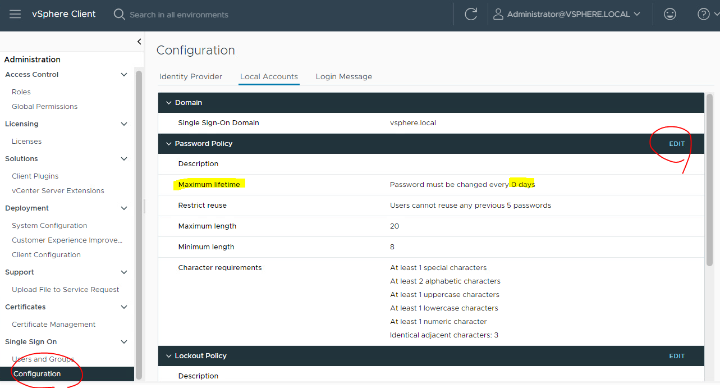Open the Login Message tab
Viewport: 720px width, 388px height.
[344, 76]
